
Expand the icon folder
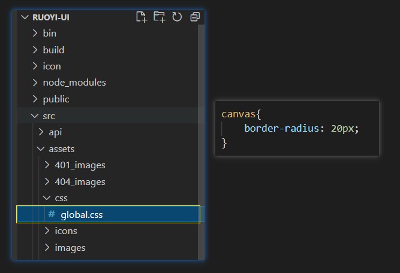pyautogui.click(x=52, y=66)
